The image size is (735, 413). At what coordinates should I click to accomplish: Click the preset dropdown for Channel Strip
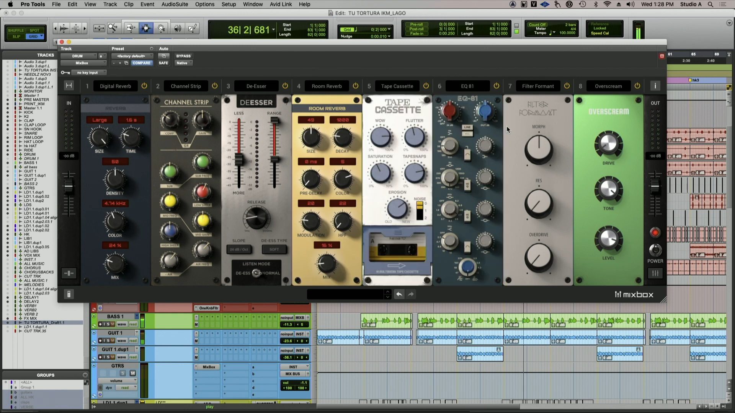click(186, 86)
